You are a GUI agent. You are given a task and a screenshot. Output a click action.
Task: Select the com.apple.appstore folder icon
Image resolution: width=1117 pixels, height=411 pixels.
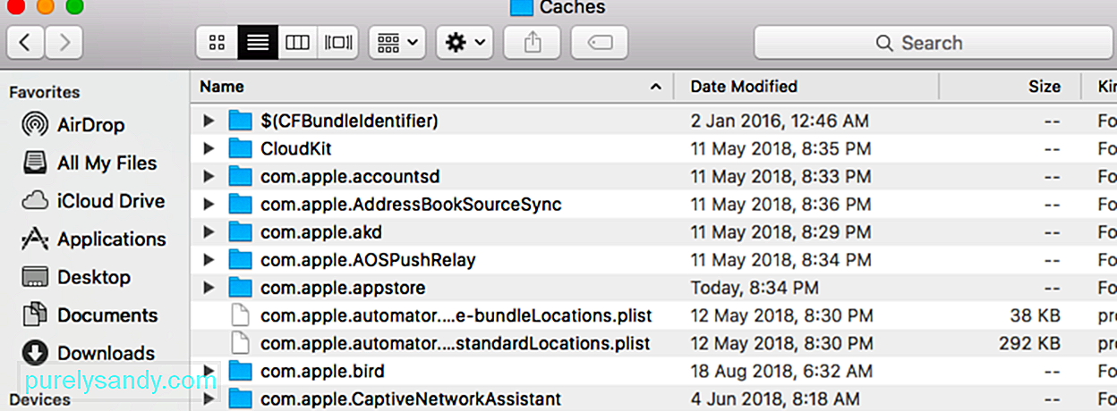click(x=241, y=288)
